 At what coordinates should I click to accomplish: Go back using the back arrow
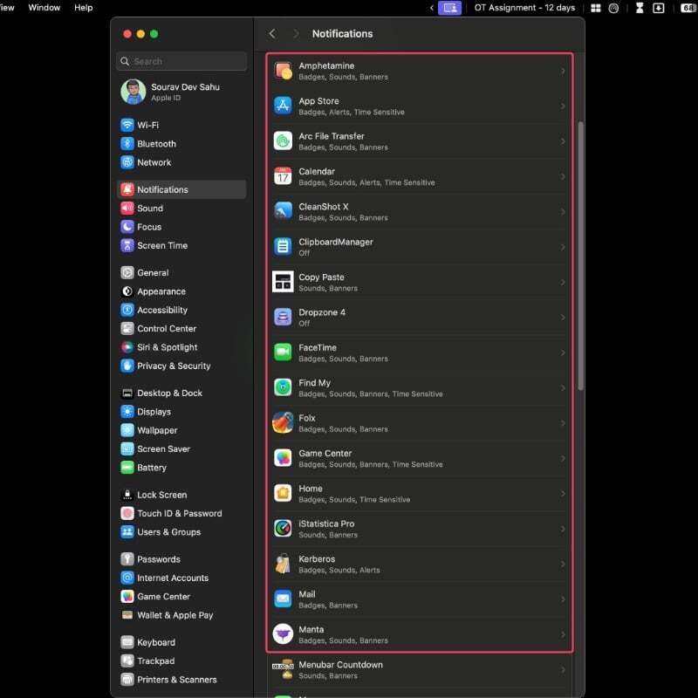click(x=272, y=34)
